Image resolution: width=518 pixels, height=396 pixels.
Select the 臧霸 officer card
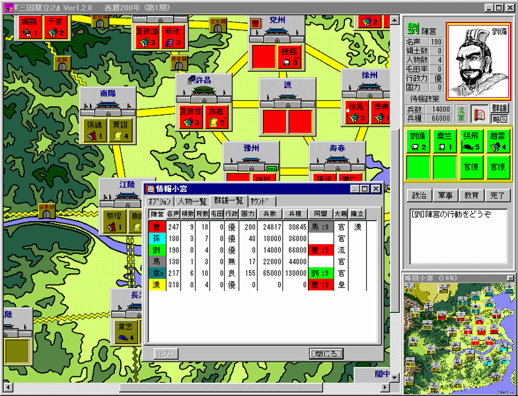[30, 28]
